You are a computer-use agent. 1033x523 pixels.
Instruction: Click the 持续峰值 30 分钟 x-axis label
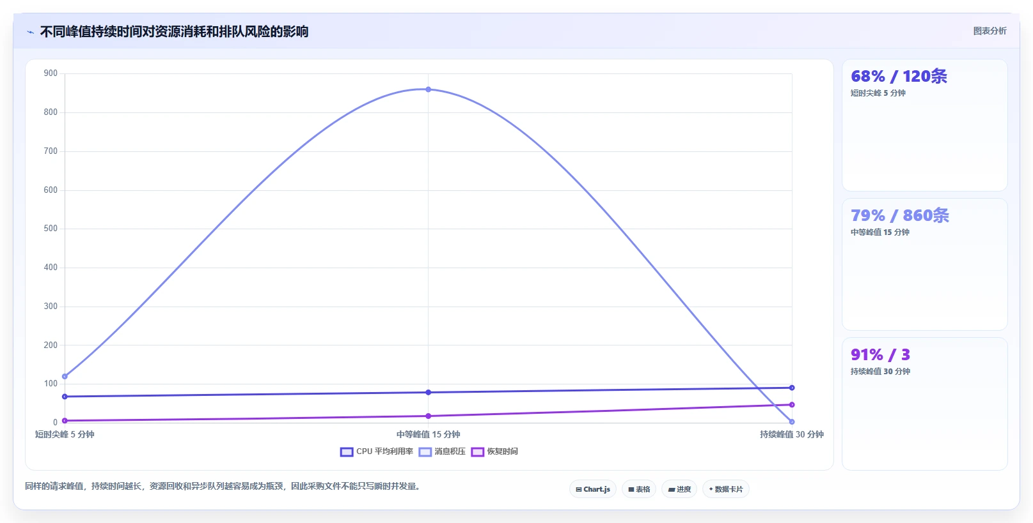click(792, 434)
